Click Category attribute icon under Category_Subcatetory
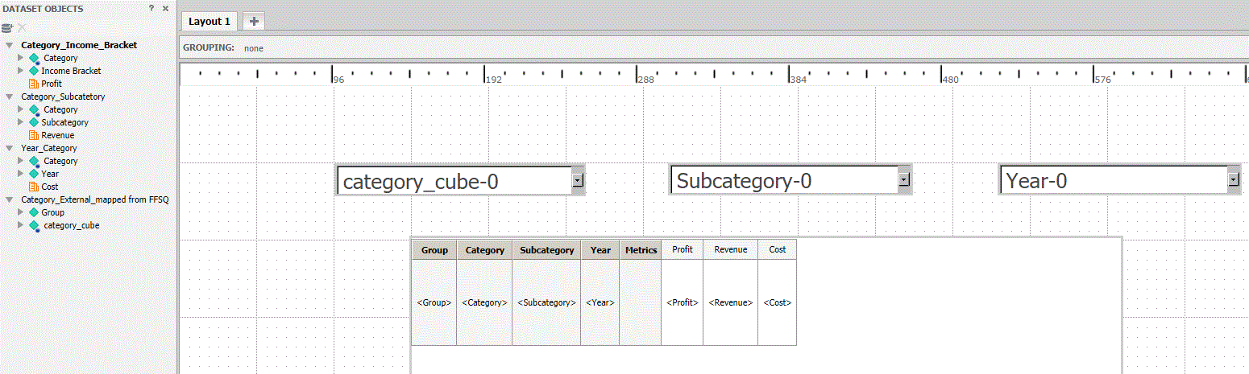 (35, 109)
